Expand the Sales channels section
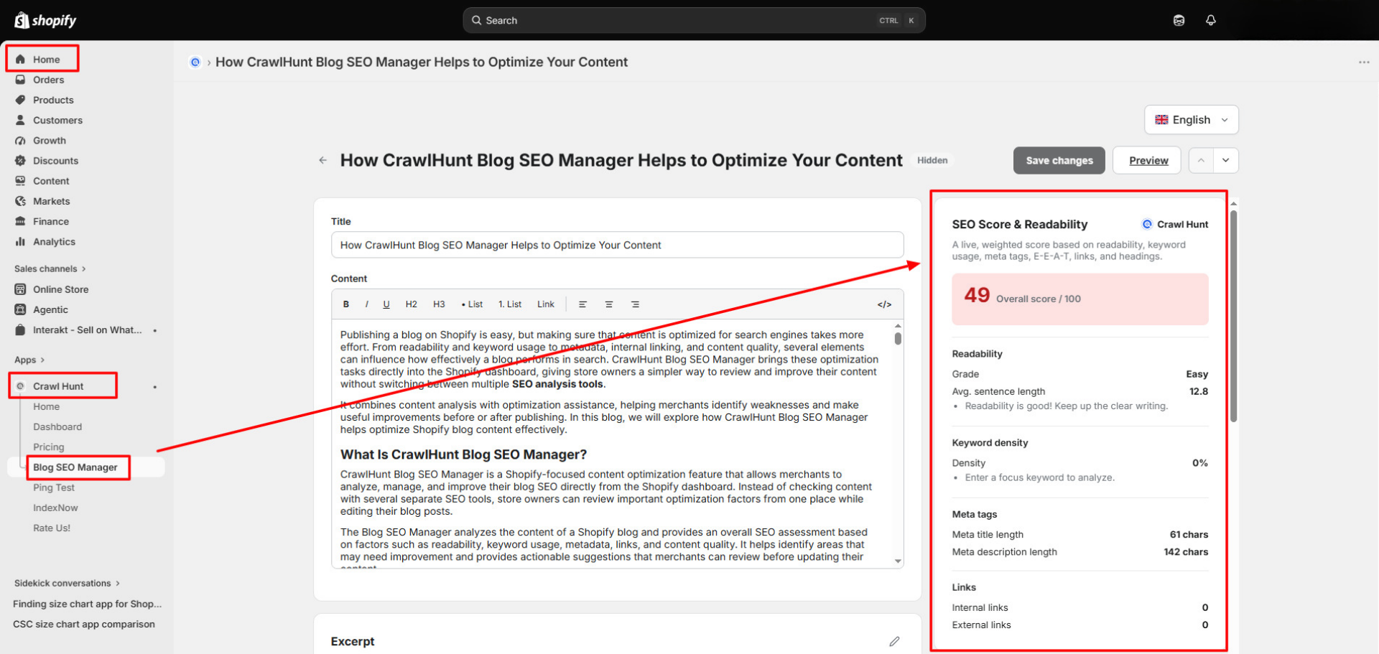Viewport: 1379px width, 654px height. click(50, 268)
